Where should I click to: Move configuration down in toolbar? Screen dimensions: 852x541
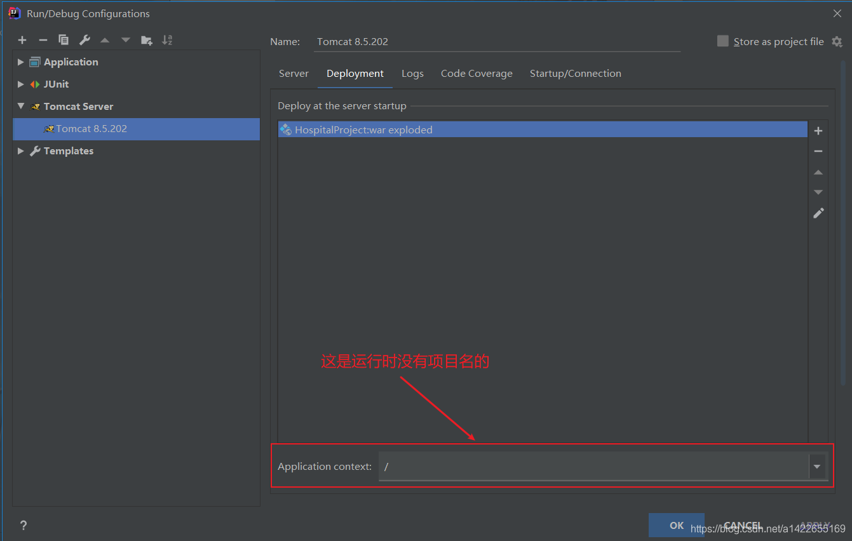[126, 40]
